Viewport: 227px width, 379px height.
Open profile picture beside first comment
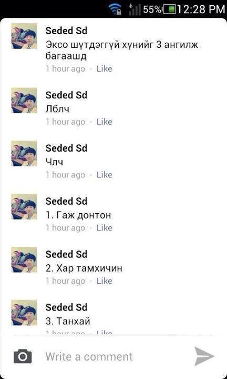[x=24, y=36]
